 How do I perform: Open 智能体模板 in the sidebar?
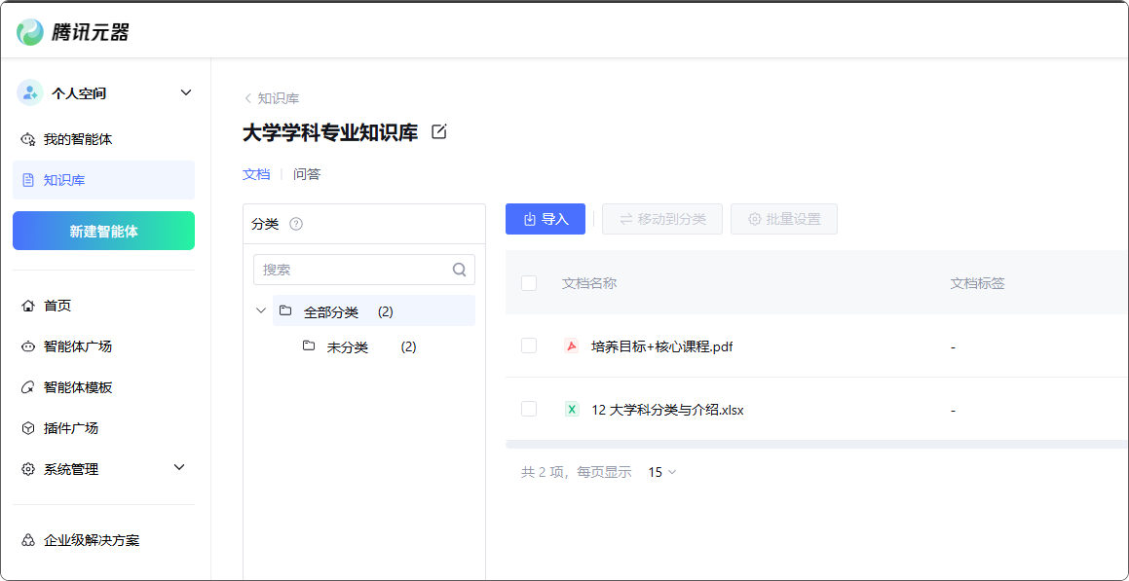click(x=77, y=387)
